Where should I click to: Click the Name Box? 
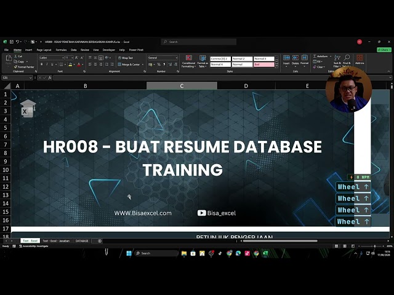[x=17, y=78]
